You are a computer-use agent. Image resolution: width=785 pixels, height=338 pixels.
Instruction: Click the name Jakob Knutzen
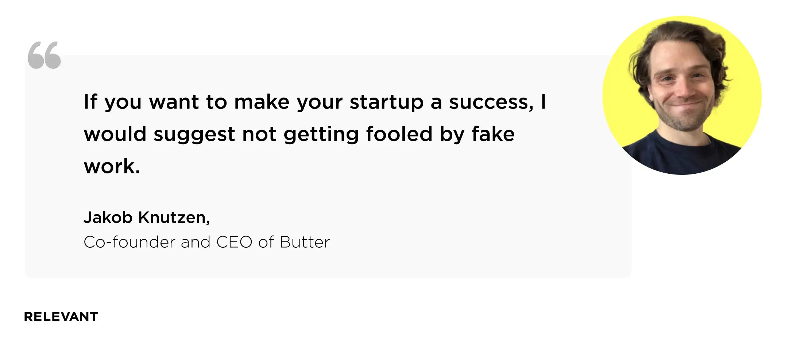click(147, 217)
